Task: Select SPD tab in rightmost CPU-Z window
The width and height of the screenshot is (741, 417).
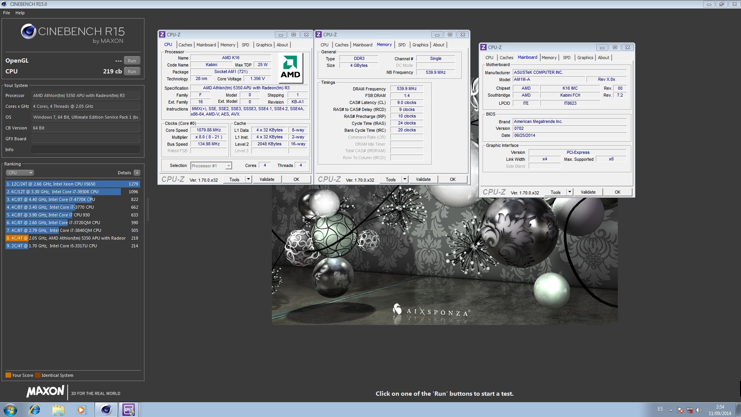Action: 567,58
